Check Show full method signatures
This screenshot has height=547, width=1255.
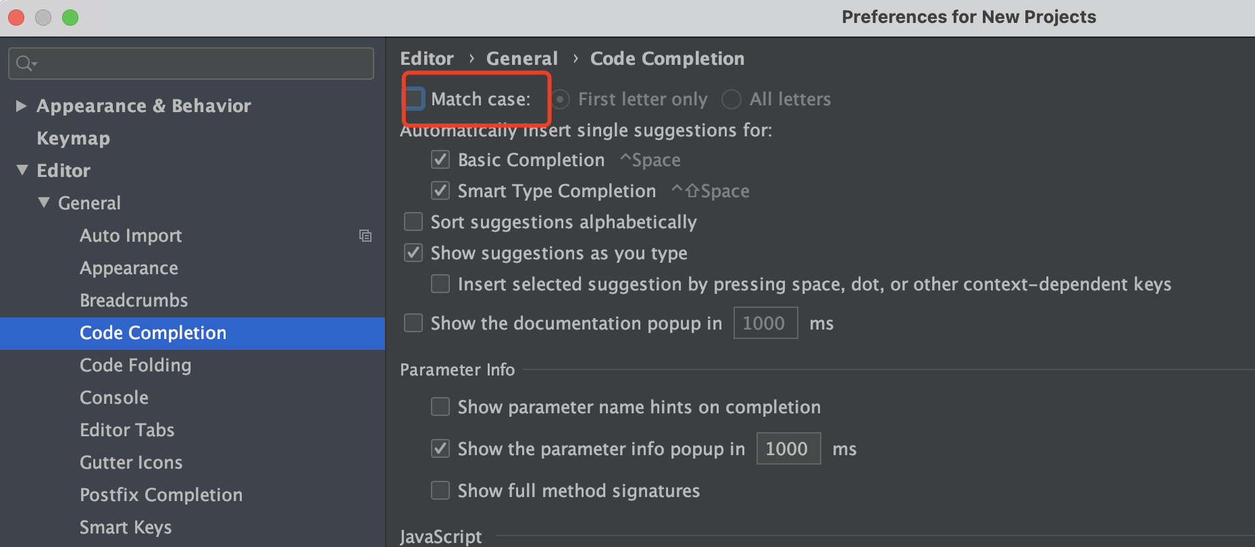[440, 490]
